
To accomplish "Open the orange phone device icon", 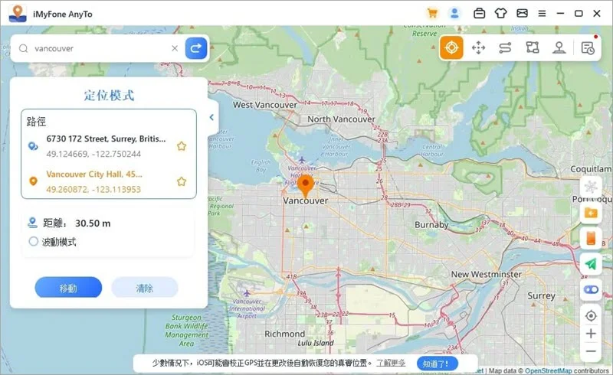I will tap(591, 238).
